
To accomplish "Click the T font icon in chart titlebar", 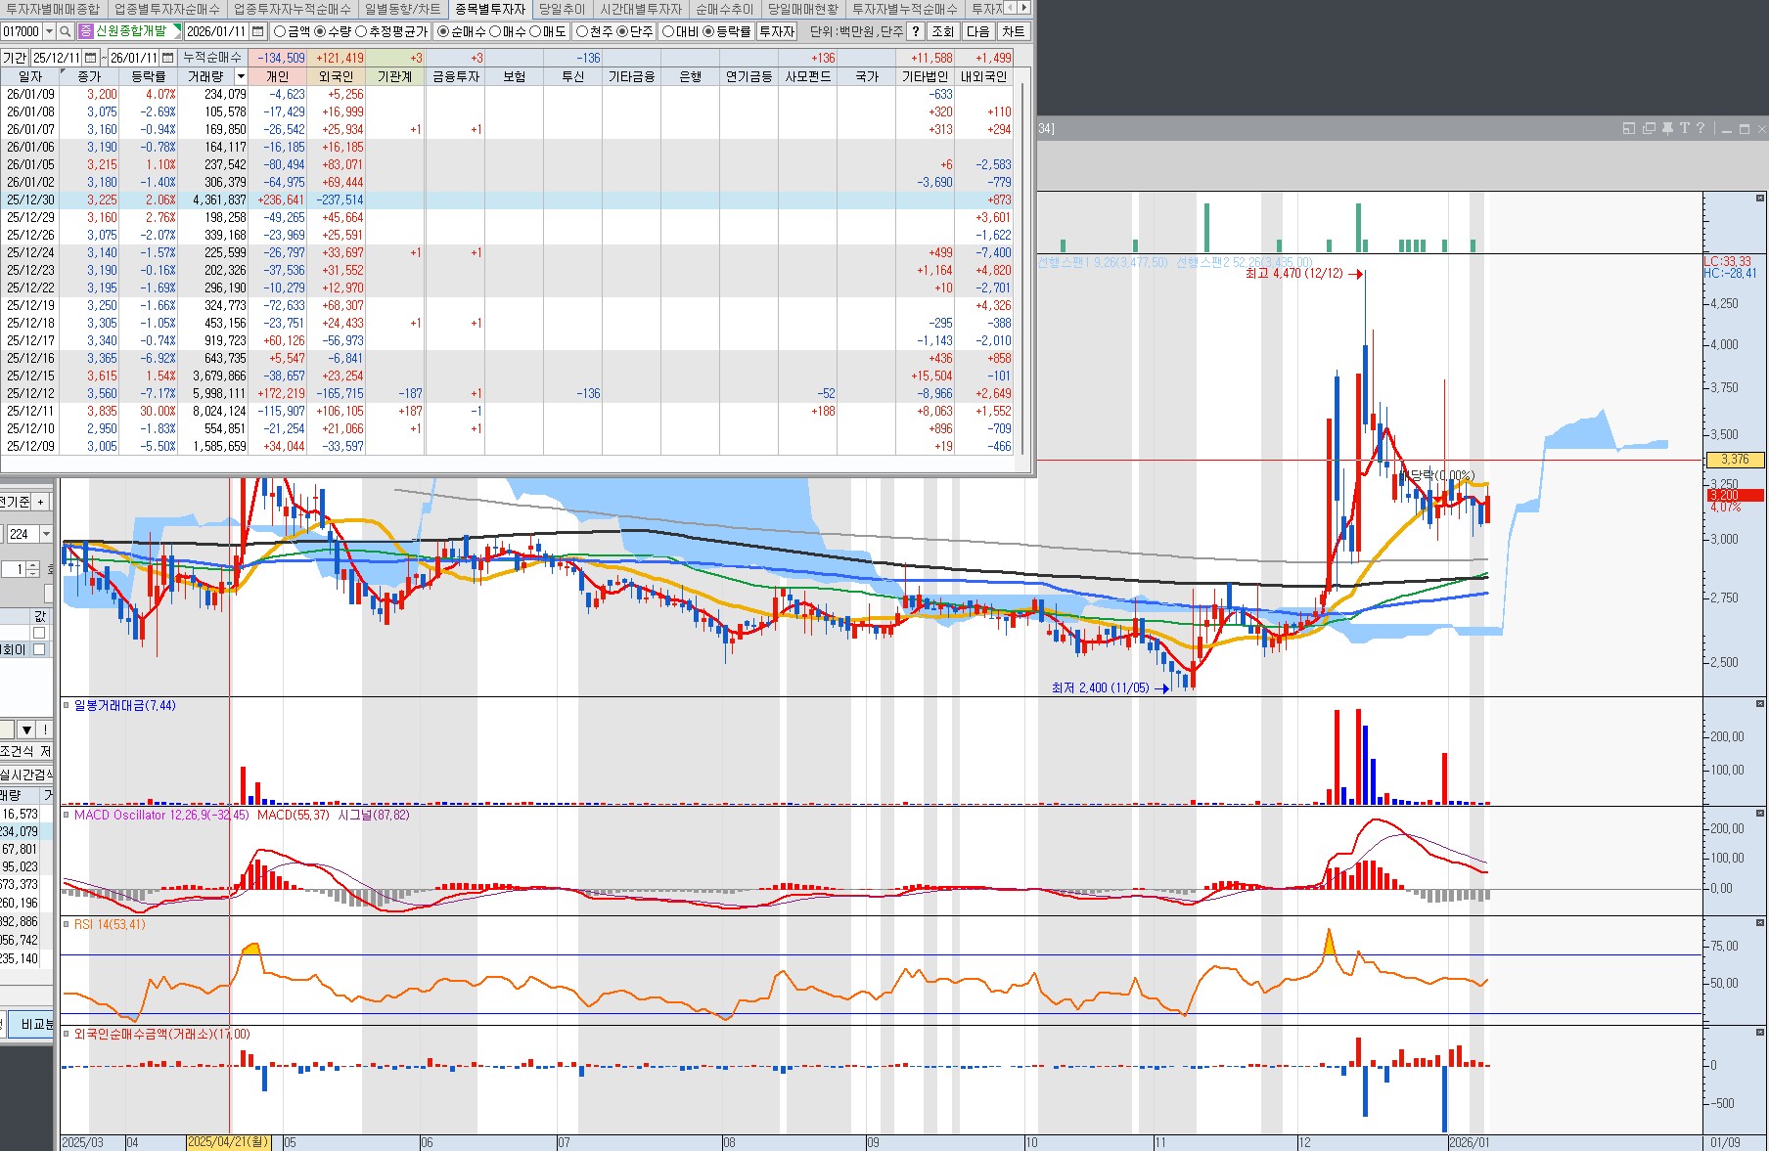I will 1684,128.
